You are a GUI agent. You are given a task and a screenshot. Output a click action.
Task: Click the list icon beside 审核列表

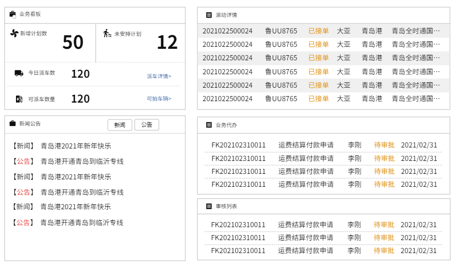tap(209, 206)
